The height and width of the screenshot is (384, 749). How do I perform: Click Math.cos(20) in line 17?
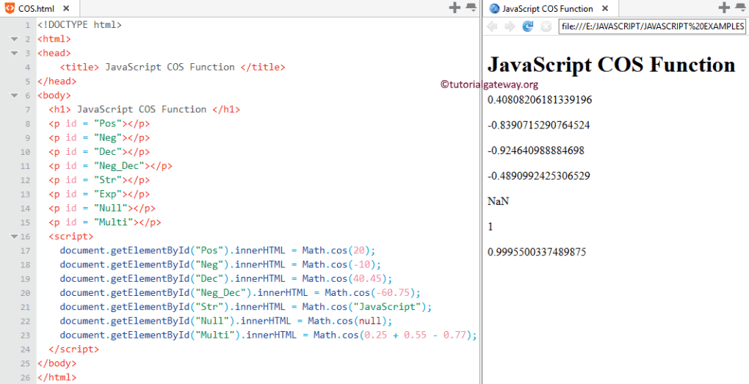point(336,250)
